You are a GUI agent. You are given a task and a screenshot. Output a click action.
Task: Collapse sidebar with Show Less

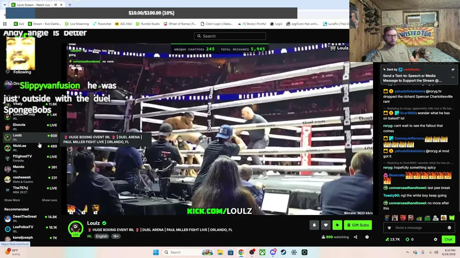pyautogui.click(x=50, y=200)
